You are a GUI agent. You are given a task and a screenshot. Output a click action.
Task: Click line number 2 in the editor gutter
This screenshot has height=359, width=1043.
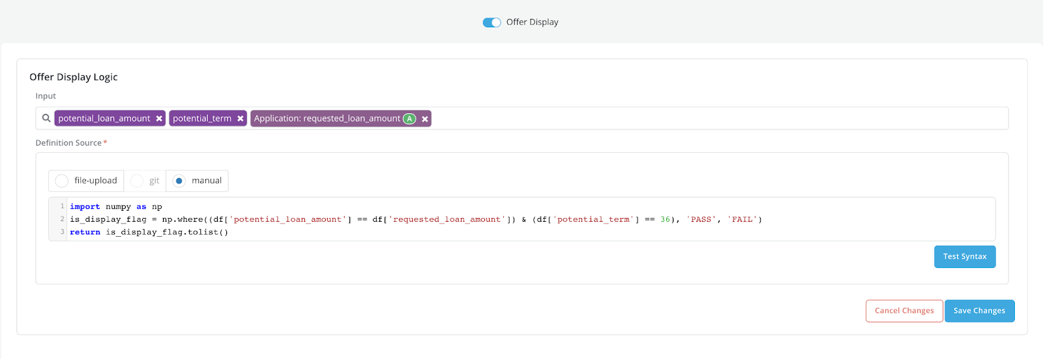(x=62, y=219)
